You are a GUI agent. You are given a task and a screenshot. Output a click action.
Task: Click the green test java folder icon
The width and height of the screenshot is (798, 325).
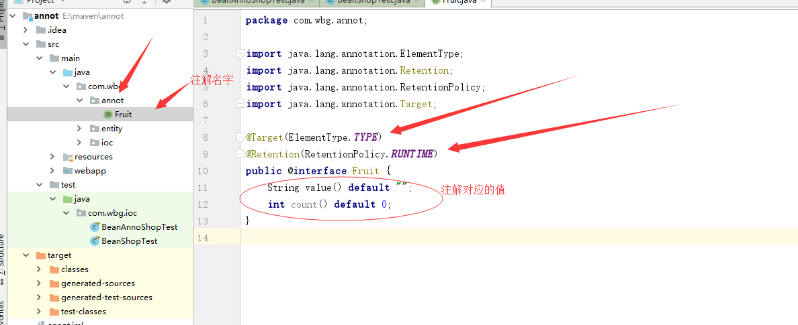(68, 199)
